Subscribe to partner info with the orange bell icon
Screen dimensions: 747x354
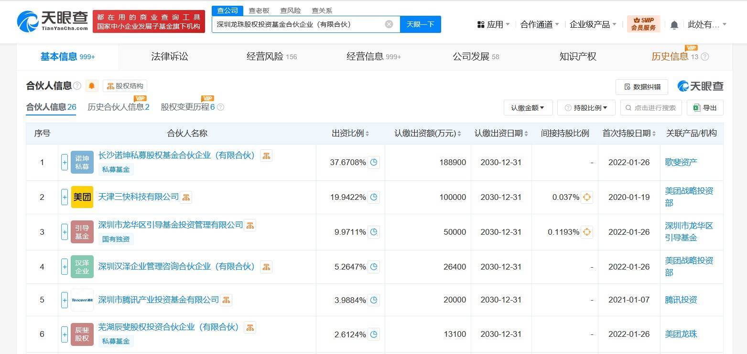[92, 86]
